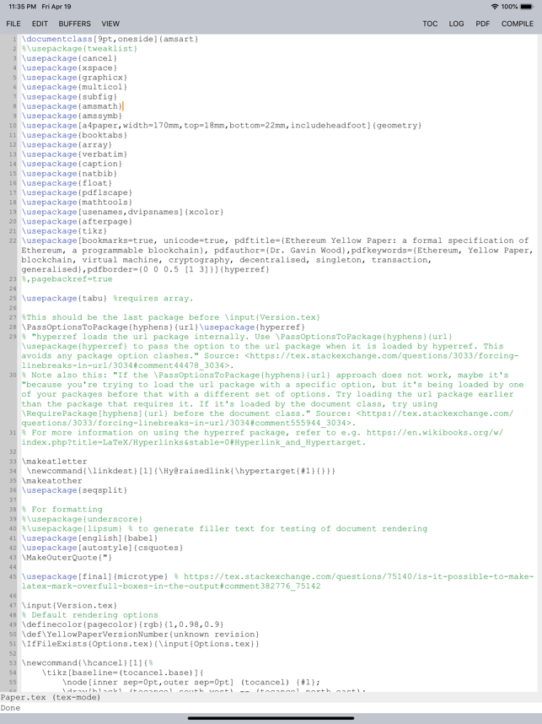Place cursor on the \documentclass line
This screenshot has height=724, width=542.
[x=110, y=39]
